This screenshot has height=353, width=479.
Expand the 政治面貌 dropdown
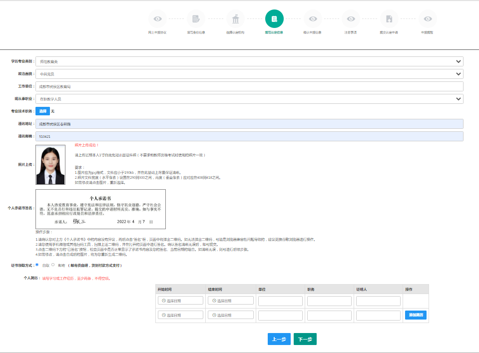coord(249,74)
